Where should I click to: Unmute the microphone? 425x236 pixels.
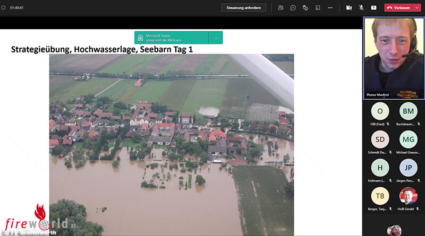tap(361, 8)
